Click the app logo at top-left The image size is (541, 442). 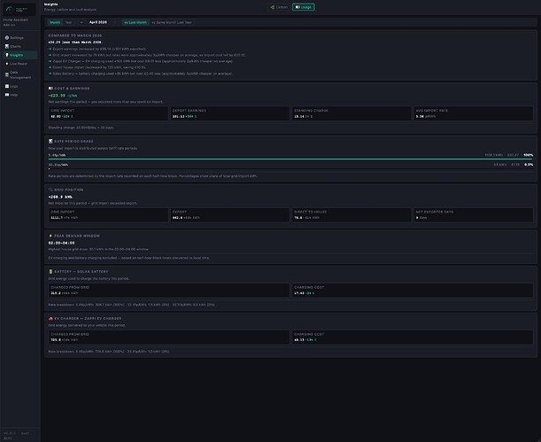point(19,10)
